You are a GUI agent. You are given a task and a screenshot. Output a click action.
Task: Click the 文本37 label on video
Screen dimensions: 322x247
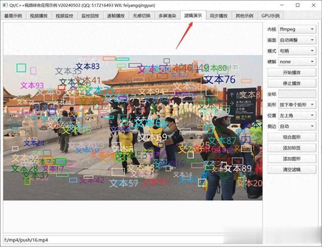pyautogui.click(x=36, y=175)
